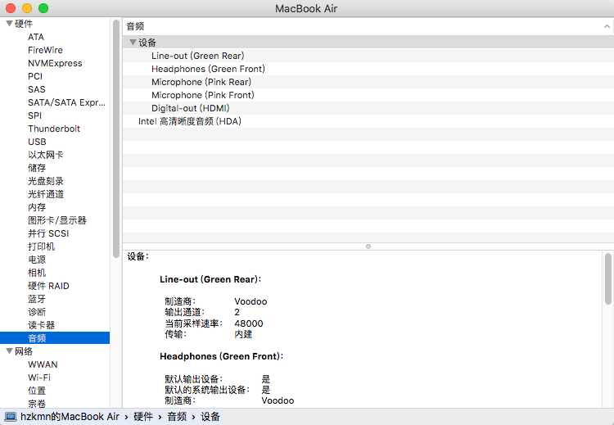Click the sidebar vertical scrollbar
The image size is (614, 425).
116,139
